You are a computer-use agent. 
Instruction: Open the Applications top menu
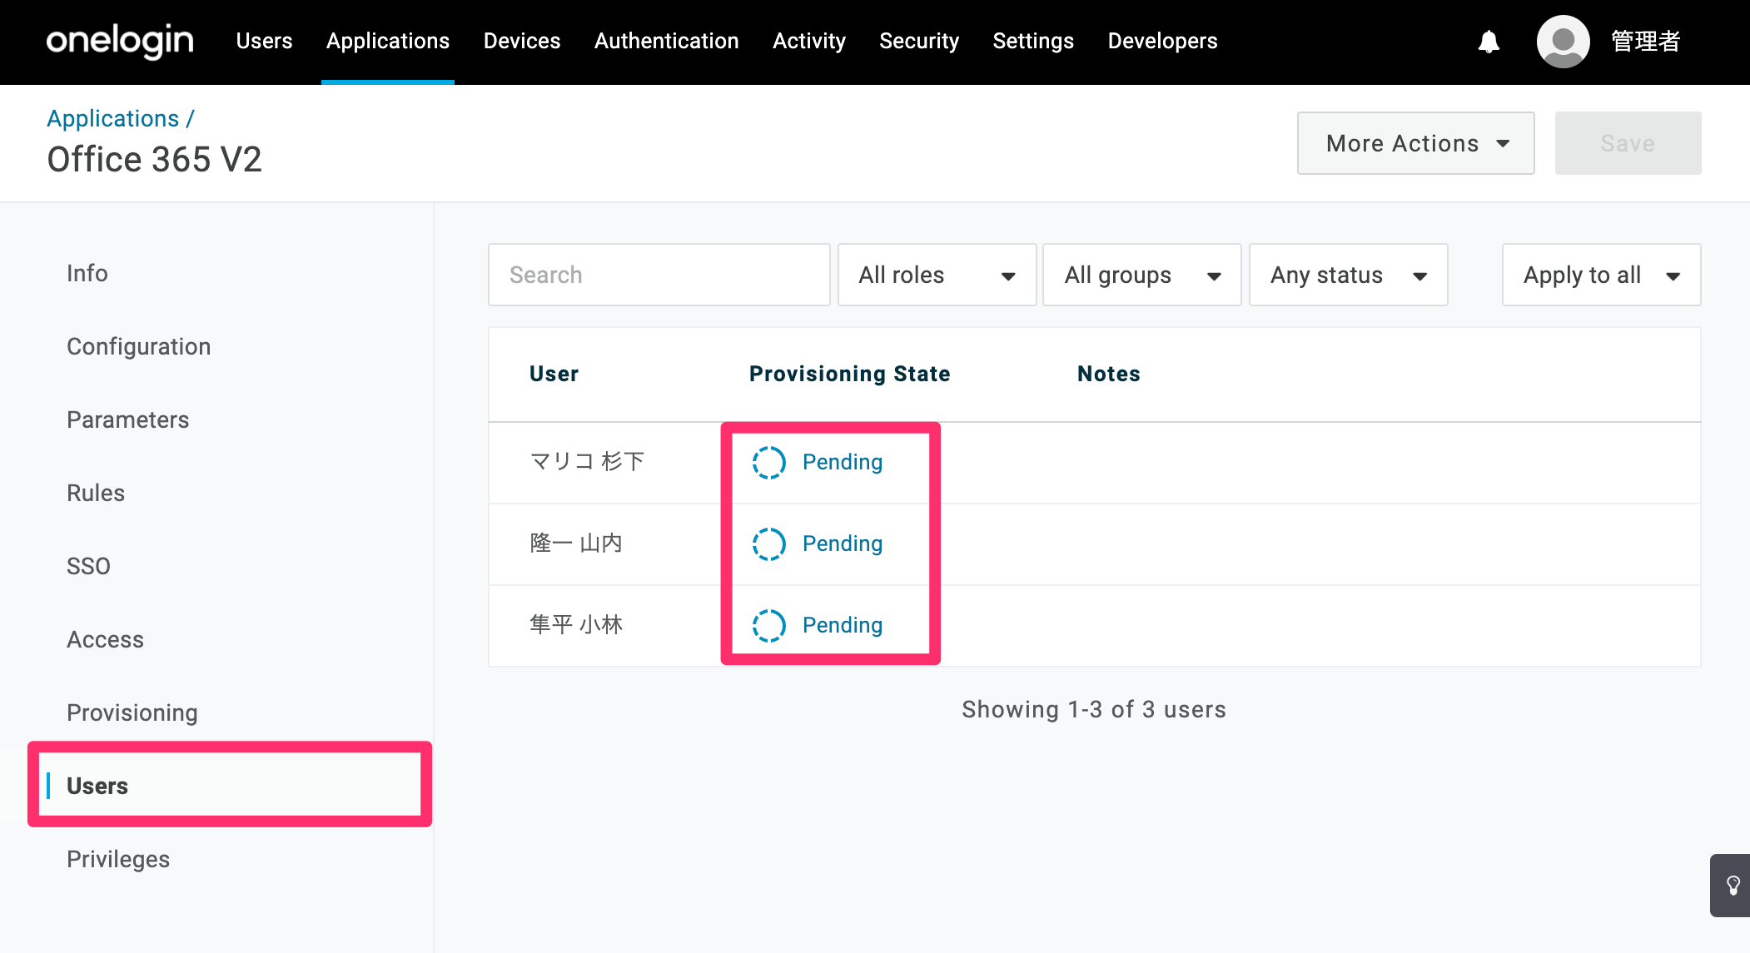pyautogui.click(x=388, y=41)
